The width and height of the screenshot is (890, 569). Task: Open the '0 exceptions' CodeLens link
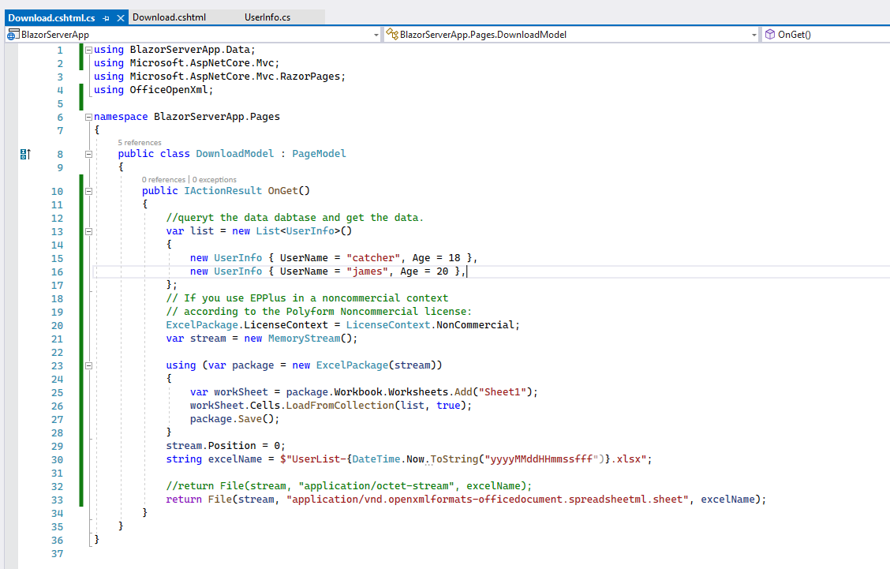215,179
